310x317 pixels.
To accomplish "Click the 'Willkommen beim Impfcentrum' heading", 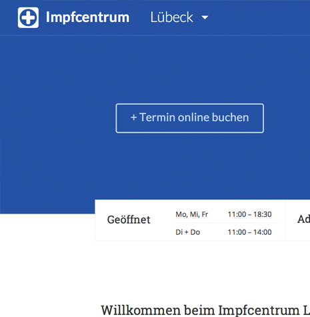I will pyautogui.click(x=205, y=310).
